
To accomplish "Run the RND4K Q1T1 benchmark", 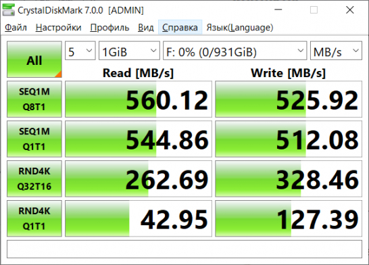I will tap(34, 218).
